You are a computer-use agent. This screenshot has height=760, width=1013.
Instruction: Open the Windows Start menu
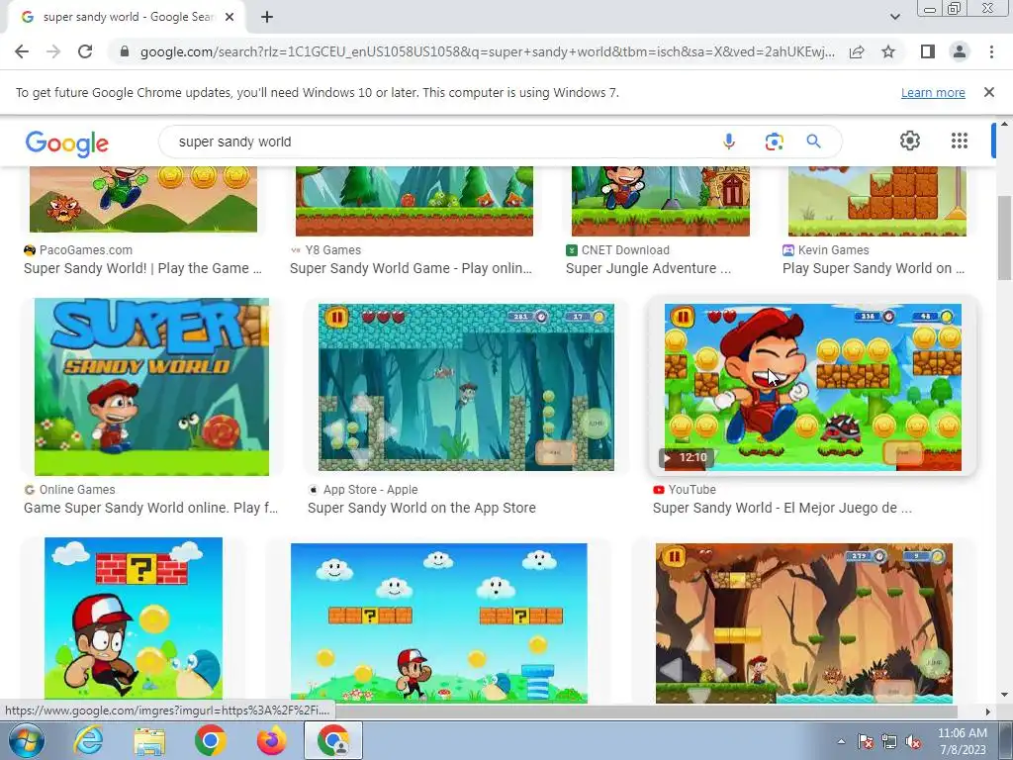pyautogui.click(x=27, y=740)
